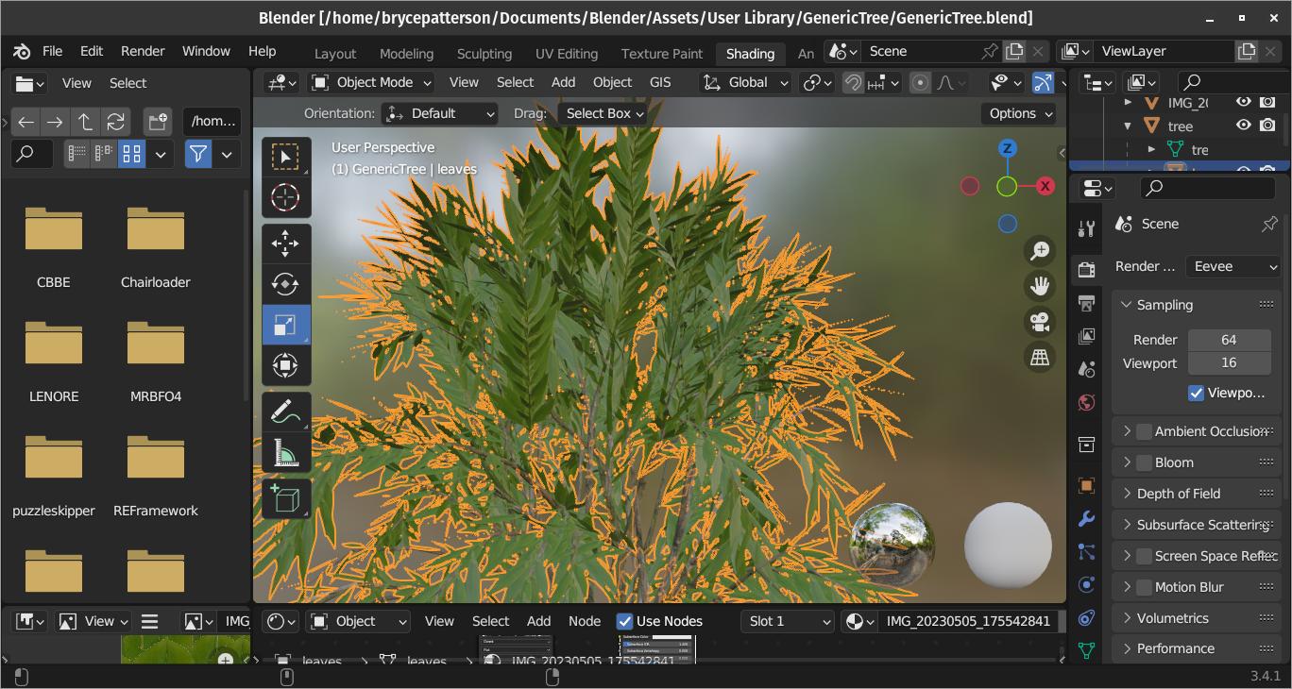Create new folder in file browser
This screenshot has height=689, width=1292.
pyautogui.click(x=158, y=121)
